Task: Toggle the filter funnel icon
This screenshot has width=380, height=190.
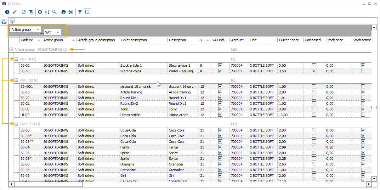Action: click(x=80, y=12)
